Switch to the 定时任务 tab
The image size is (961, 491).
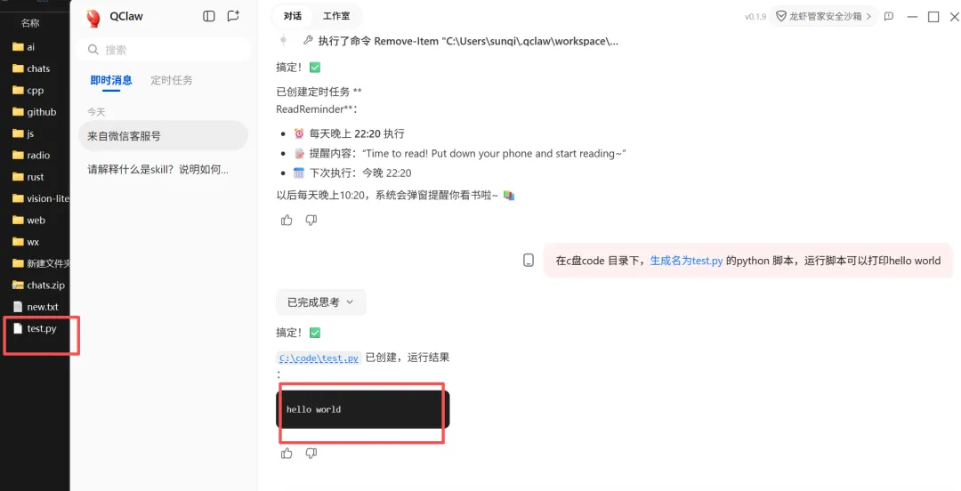[172, 80]
